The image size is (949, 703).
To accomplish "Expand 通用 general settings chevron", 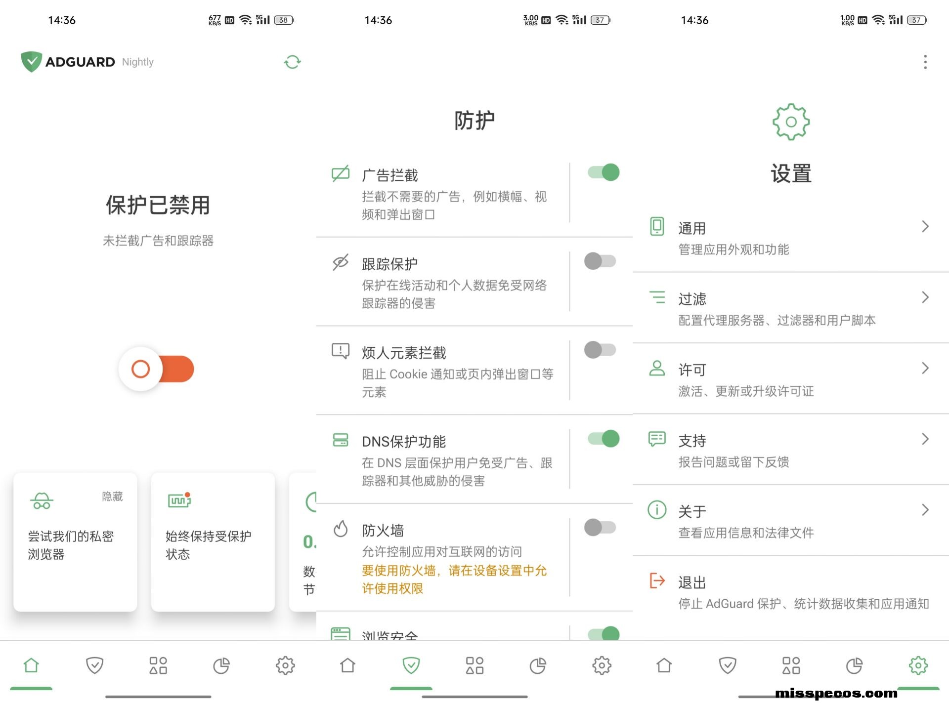I will tap(925, 227).
